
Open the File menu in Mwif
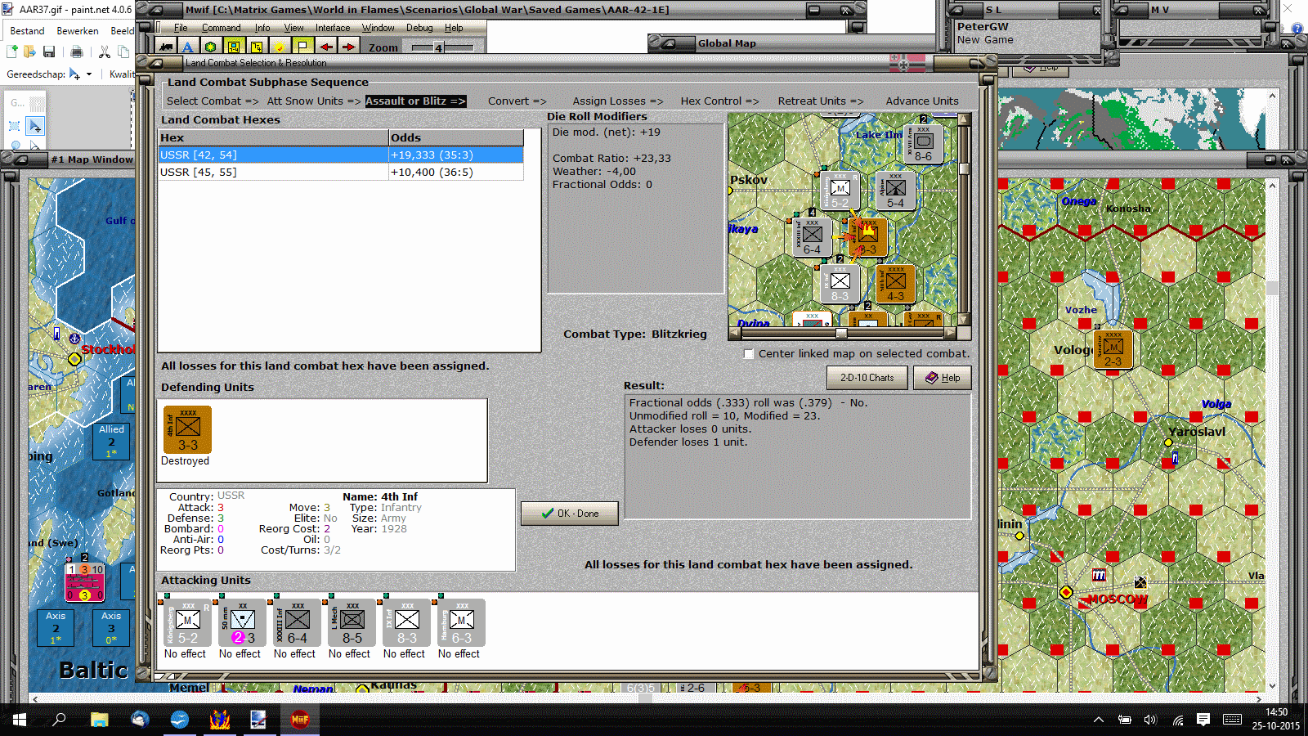181,28
